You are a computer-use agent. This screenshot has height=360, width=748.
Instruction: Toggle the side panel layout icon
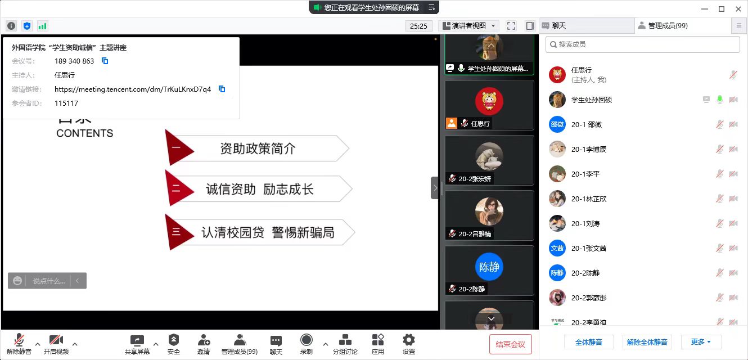tap(530, 26)
